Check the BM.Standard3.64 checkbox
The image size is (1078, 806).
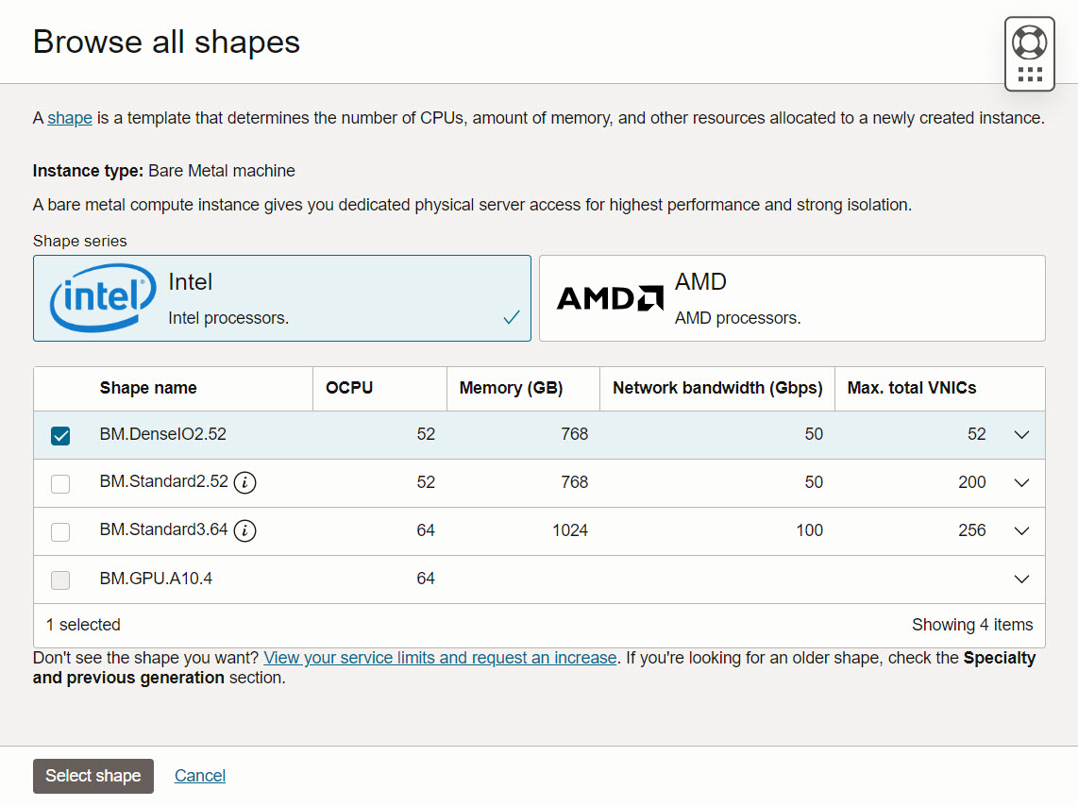pos(60,531)
